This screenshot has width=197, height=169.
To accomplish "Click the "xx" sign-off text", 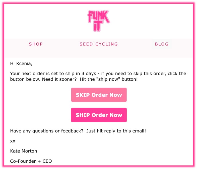I will [x=13, y=141].
